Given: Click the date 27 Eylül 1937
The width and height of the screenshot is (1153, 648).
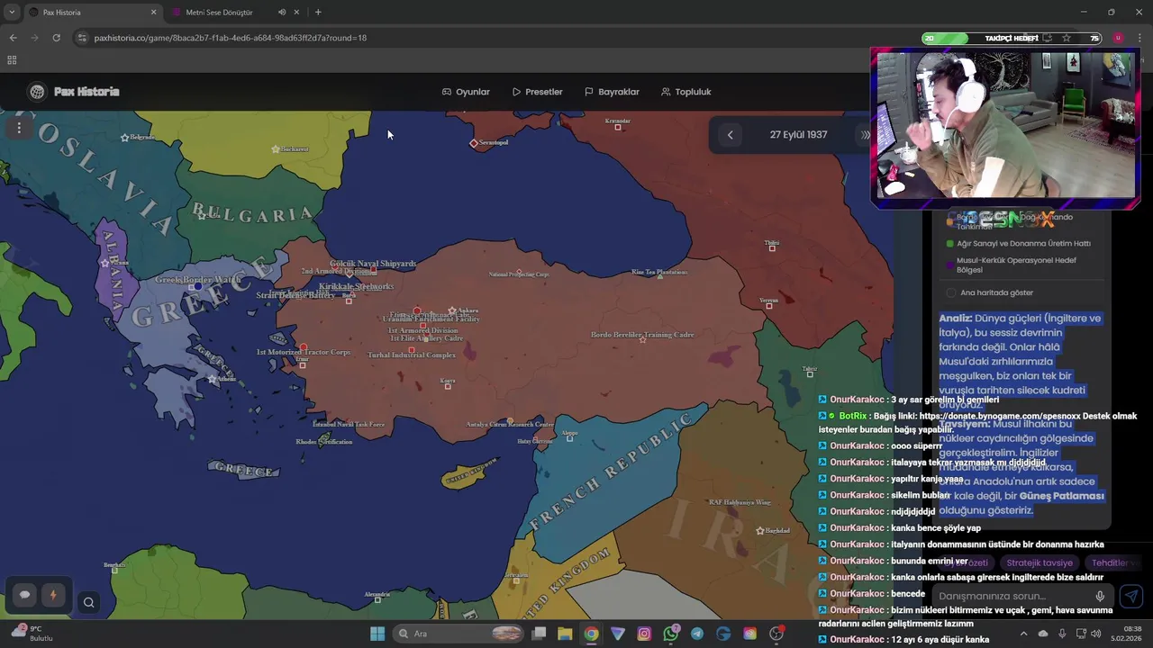Looking at the screenshot, I should pyautogui.click(x=798, y=135).
